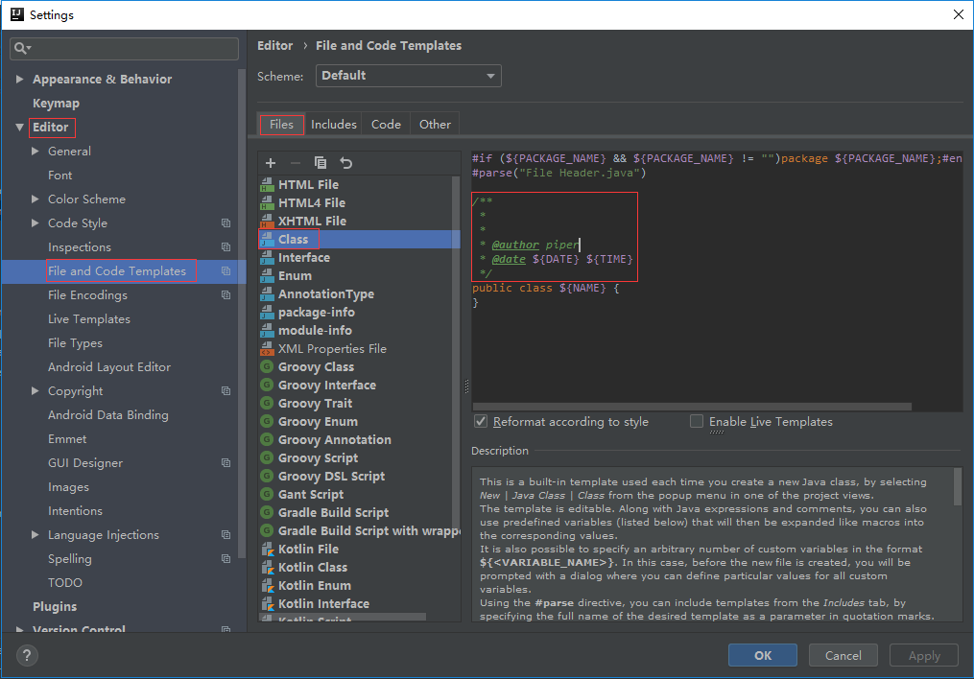974x679 pixels.
Task: Enable Live Templates checkbox
Action: [x=697, y=421]
